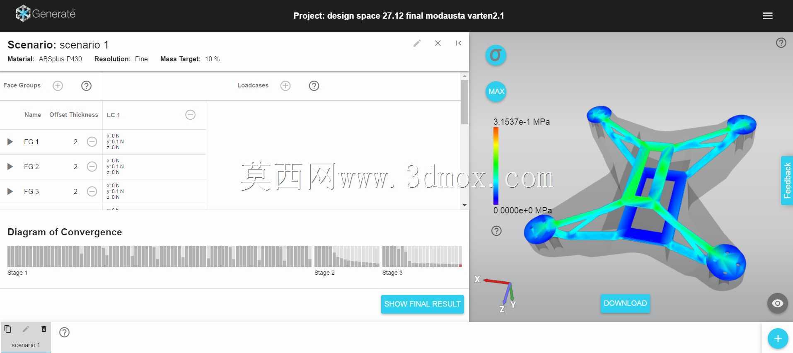Click the Stage 2 convergence bars

point(347,256)
